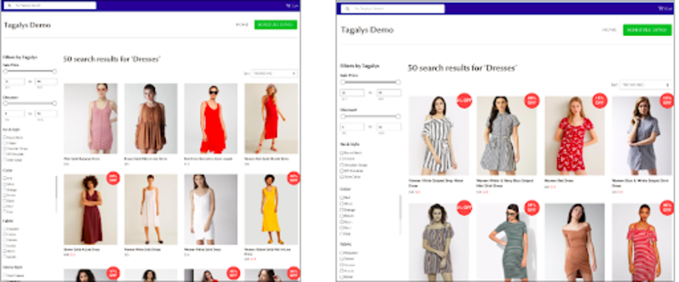Open the cart icon in the right window header
Screen dimensions: 679x282
coord(665,9)
